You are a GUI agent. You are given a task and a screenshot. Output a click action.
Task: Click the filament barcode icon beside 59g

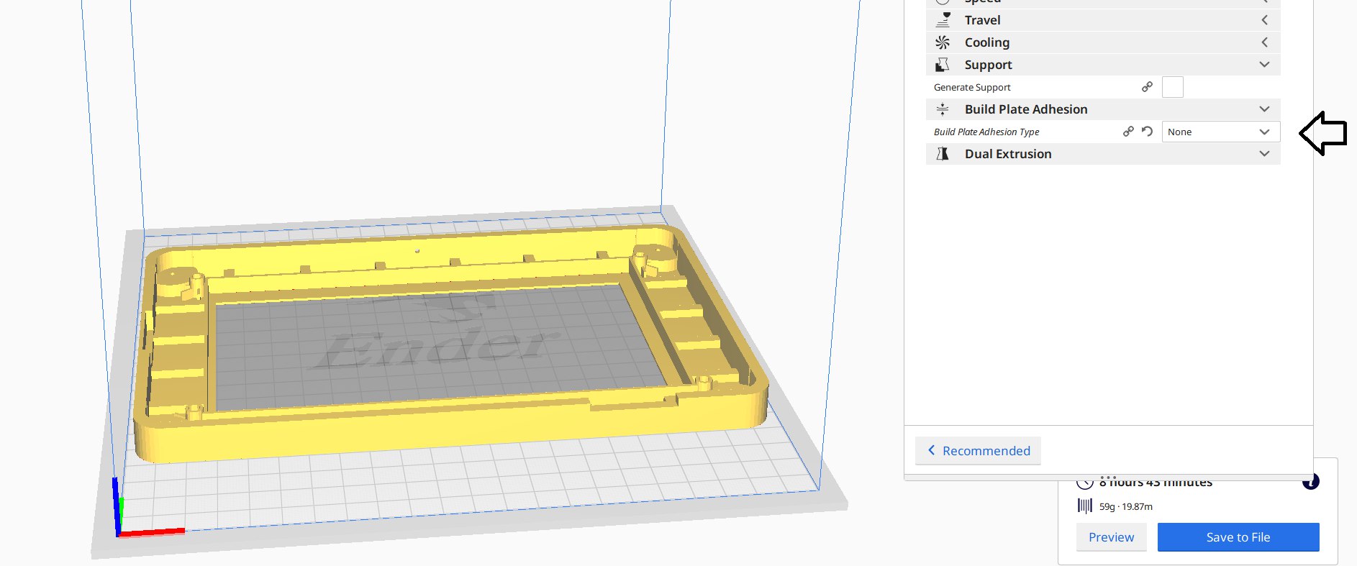click(x=1085, y=506)
